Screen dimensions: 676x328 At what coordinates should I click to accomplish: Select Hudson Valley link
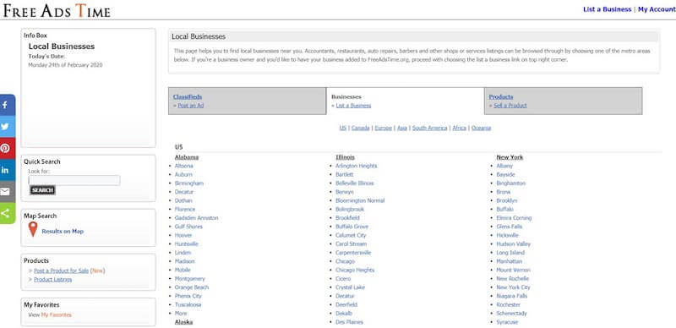click(514, 243)
